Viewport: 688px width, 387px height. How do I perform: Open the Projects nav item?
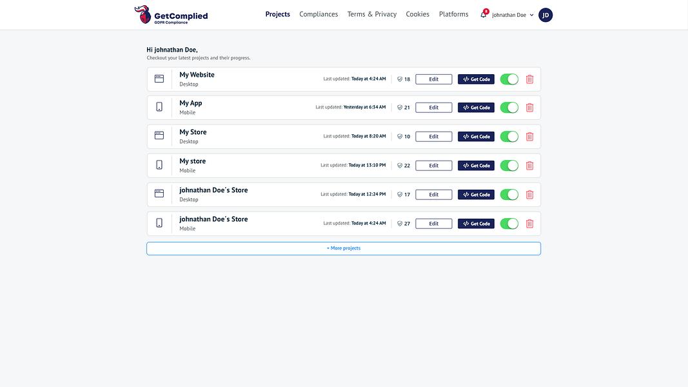click(x=278, y=14)
